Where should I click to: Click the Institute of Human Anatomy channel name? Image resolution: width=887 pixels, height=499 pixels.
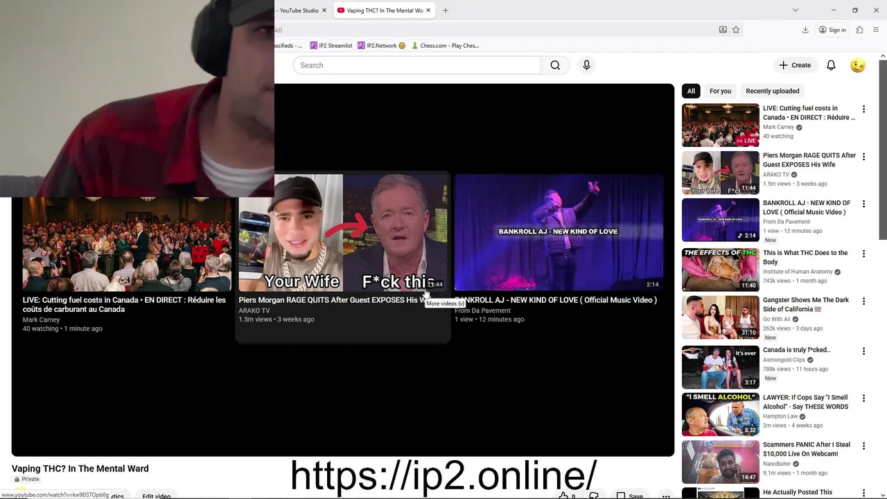pos(798,272)
